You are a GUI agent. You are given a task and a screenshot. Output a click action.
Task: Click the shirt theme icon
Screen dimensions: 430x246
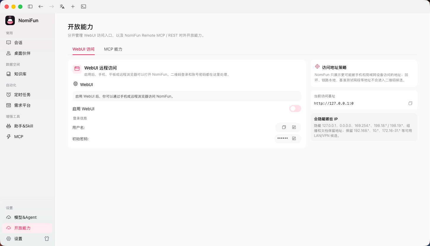(47, 239)
